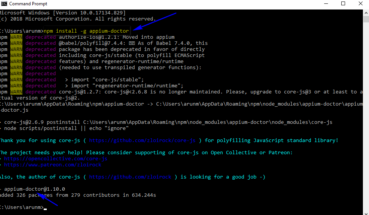Open the Command Prompt system menu icon
Screen dimensions: 369x215
coord(4,4)
